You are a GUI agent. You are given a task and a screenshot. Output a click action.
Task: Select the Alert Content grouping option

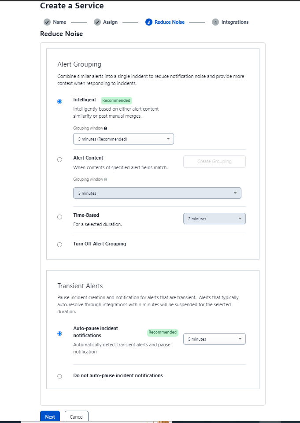click(x=60, y=160)
